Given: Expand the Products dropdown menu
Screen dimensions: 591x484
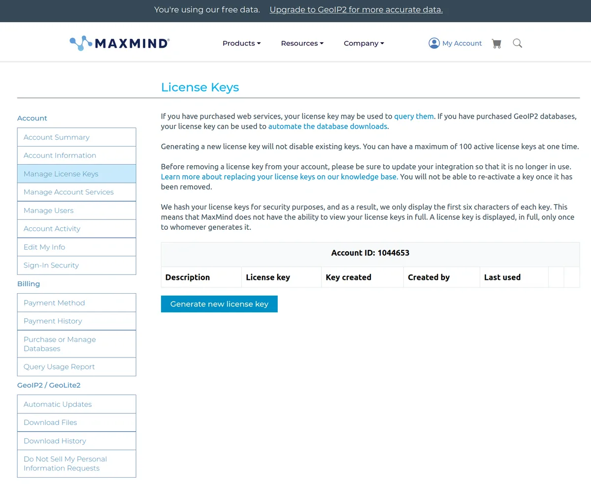Looking at the screenshot, I should click(241, 43).
